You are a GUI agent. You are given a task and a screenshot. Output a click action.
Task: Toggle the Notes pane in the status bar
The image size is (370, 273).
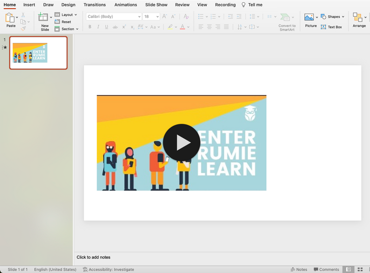pyautogui.click(x=299, y=269)
